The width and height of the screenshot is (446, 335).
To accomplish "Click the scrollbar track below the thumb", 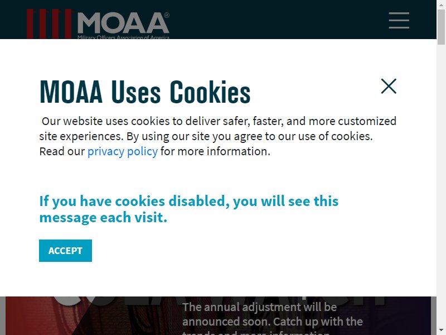I will click(x=441, y=185).
